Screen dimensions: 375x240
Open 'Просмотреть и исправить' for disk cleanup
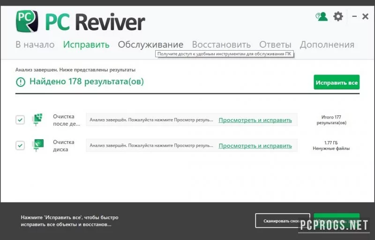point(255,146)
